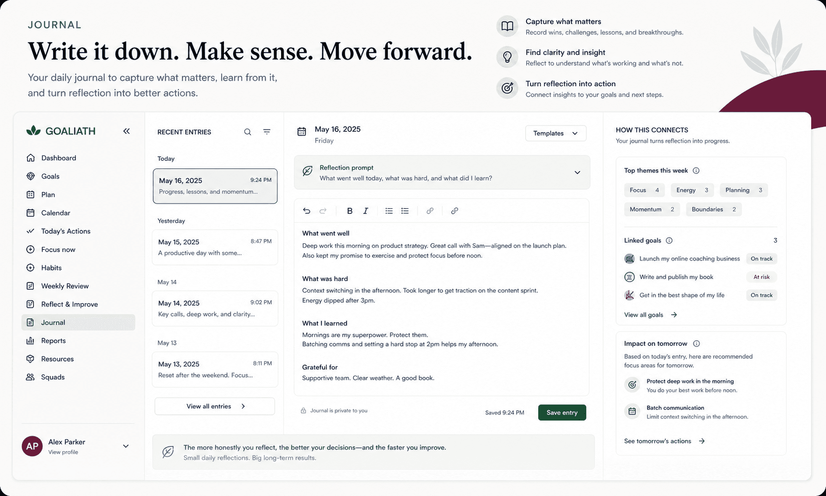Click the coaching business goal icon
This screenshot has height=496, width=826.
click(x=630, y=259)
